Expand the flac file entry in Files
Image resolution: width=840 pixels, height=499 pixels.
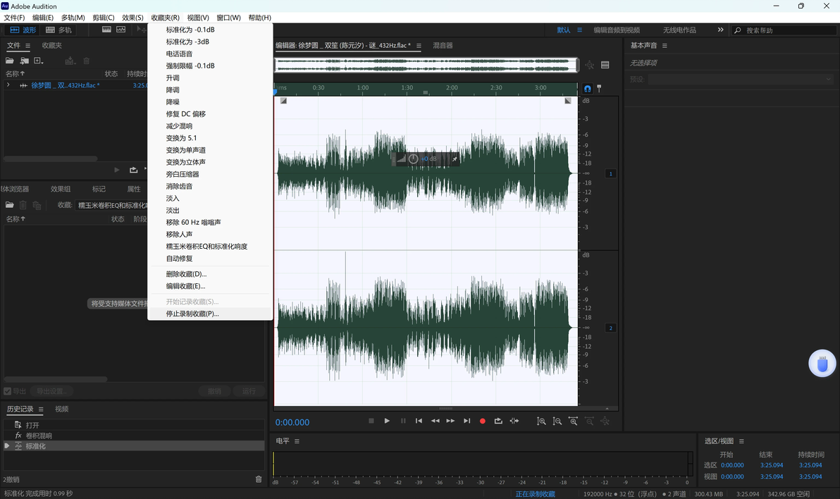[x=8, y=85]
